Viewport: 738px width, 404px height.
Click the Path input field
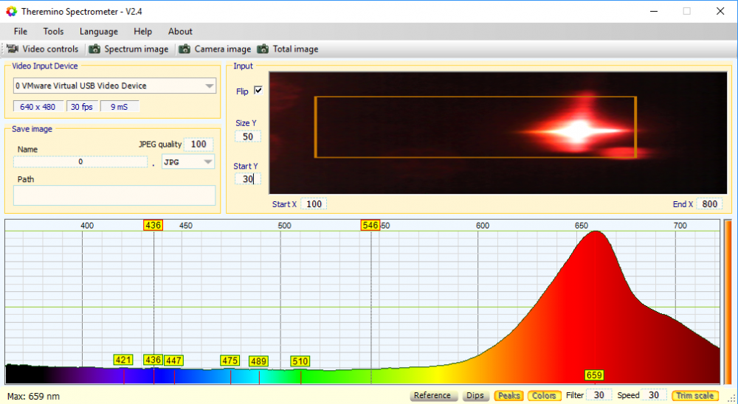[x=114, y=195]
